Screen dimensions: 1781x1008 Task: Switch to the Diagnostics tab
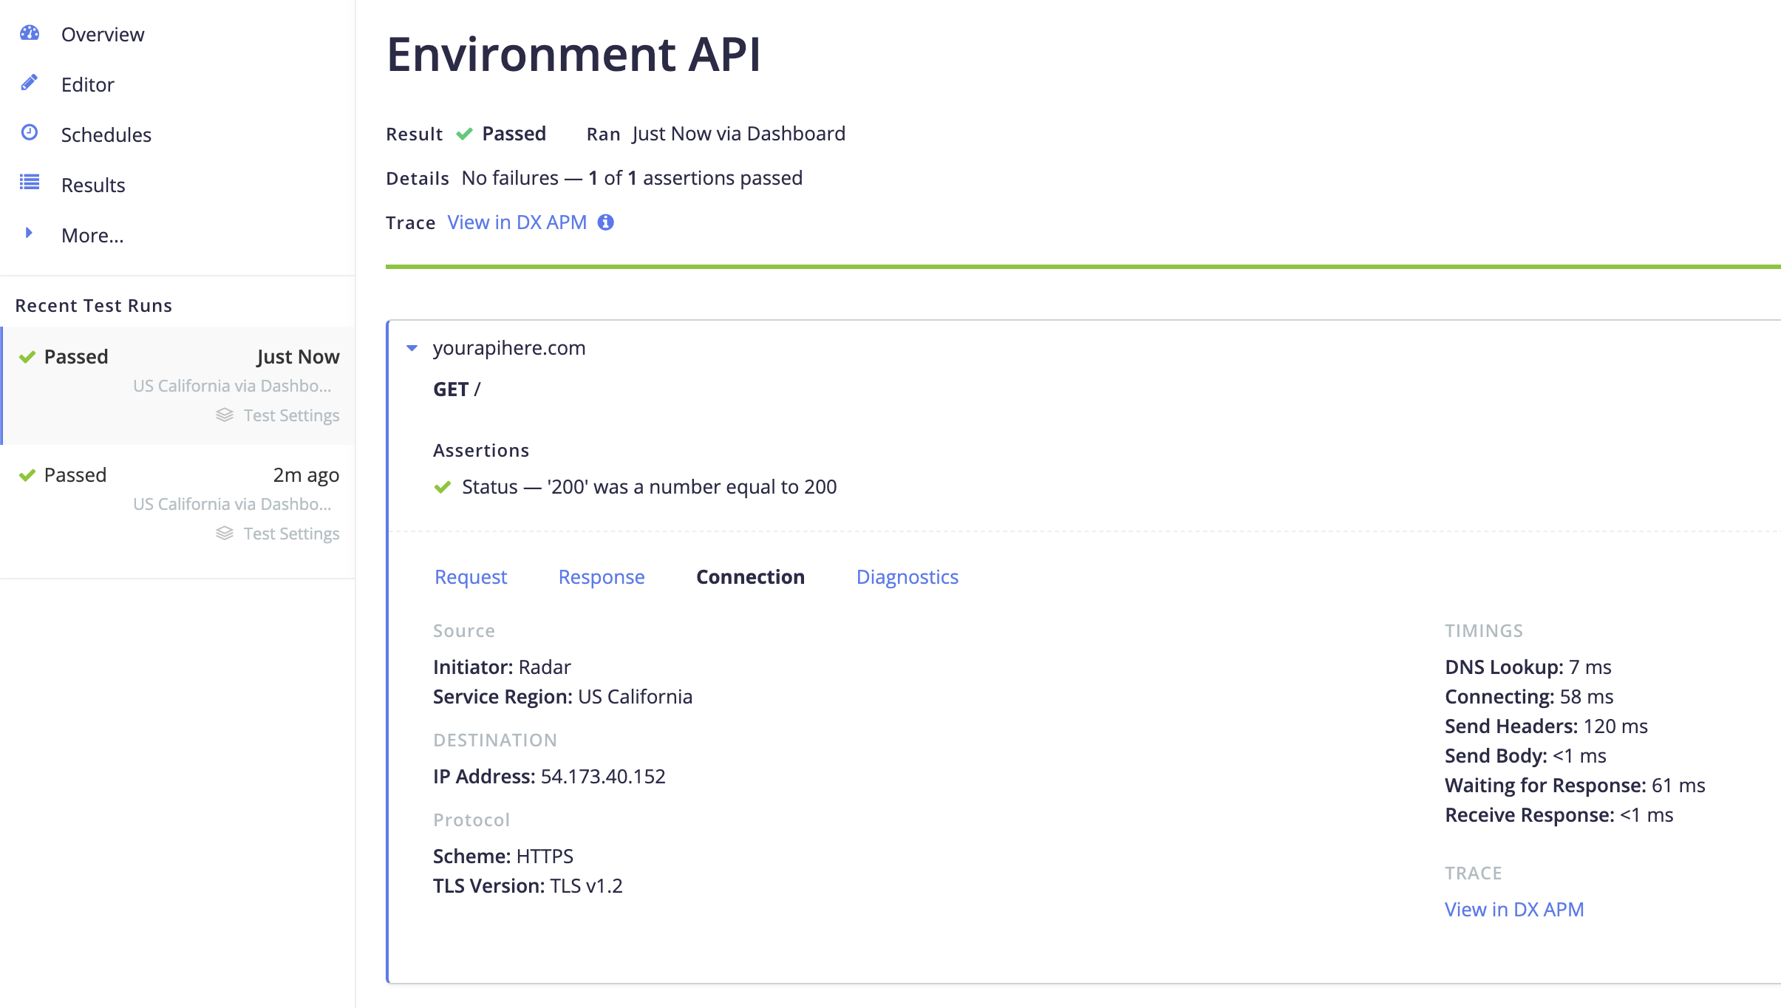coord(907,577)
